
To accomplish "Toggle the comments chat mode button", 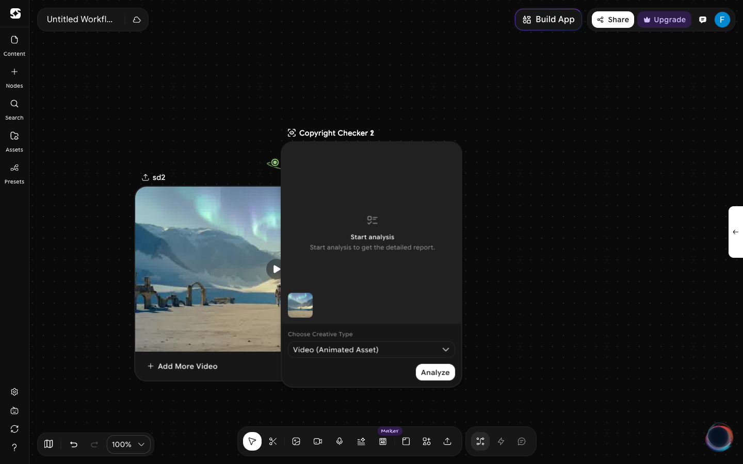I will click(522, 441).
